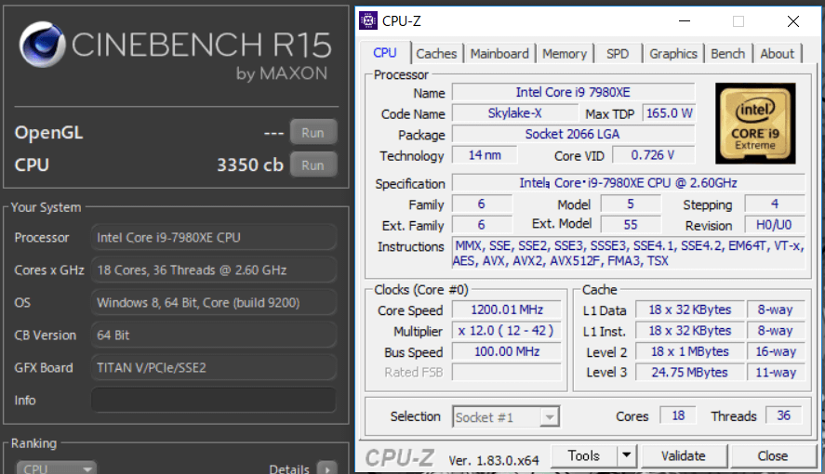Image resolution: width=825 pixels, height=474 pixels.
Task: Open the About tab in CPU-Z
Action: point(778,54)
